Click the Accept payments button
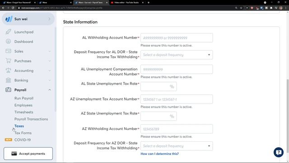Viewport: 289px width, 163px height. (28, 153)
